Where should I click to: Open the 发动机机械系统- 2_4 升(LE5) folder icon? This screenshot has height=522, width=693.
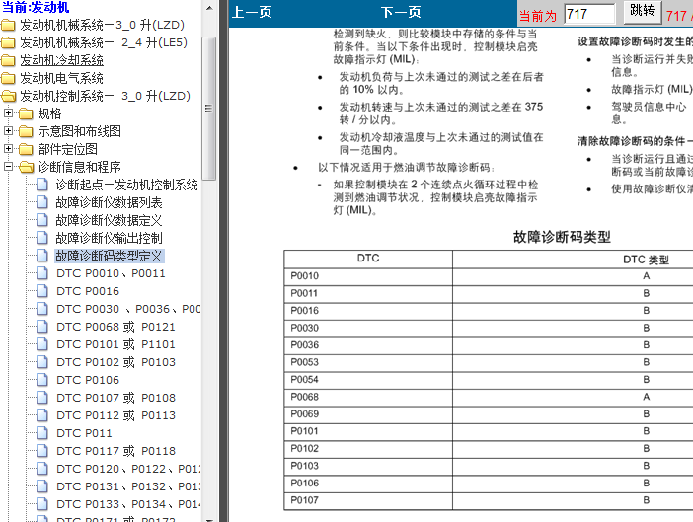pos(8,42)
